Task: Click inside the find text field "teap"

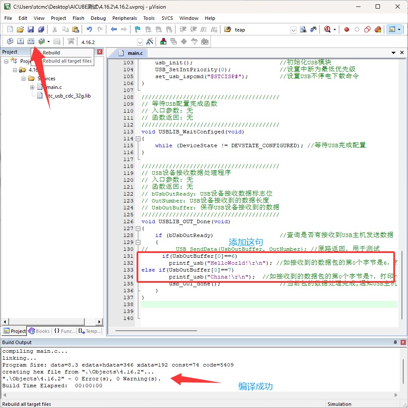Action: coord(261,30)
